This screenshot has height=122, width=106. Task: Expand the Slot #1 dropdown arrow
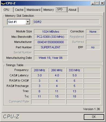[28, 22]
